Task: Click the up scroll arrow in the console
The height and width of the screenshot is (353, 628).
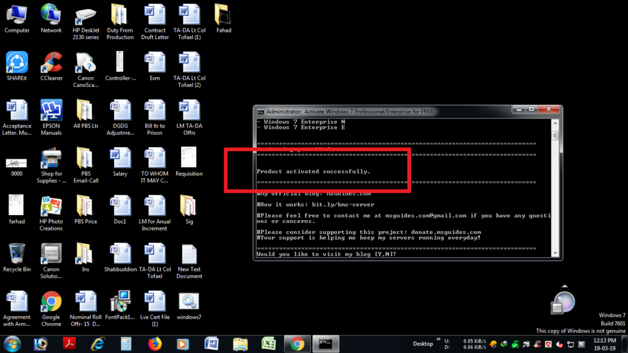Action: pos(555,123)
